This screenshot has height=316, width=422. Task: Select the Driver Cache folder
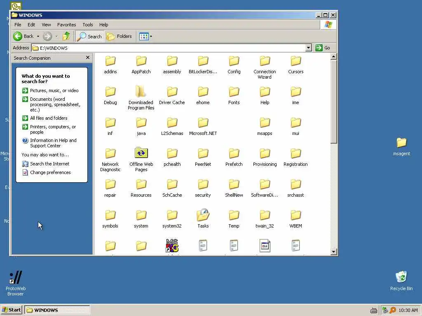(x=172, y=95)
